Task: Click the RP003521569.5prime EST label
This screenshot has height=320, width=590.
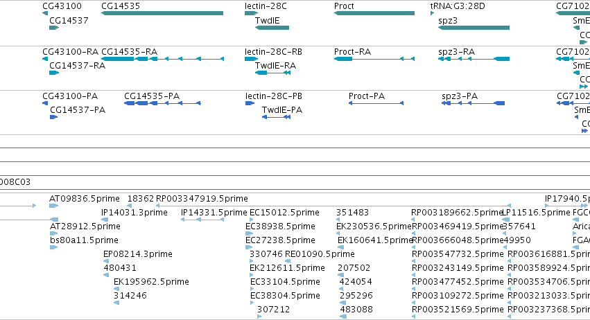Action: 458,310
